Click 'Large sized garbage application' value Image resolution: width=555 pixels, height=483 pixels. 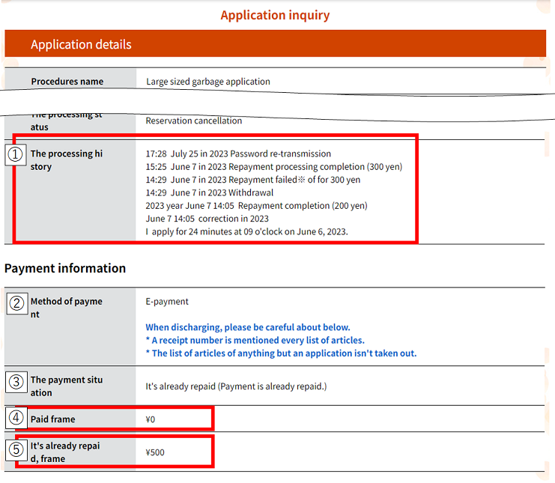coord(207,82)
